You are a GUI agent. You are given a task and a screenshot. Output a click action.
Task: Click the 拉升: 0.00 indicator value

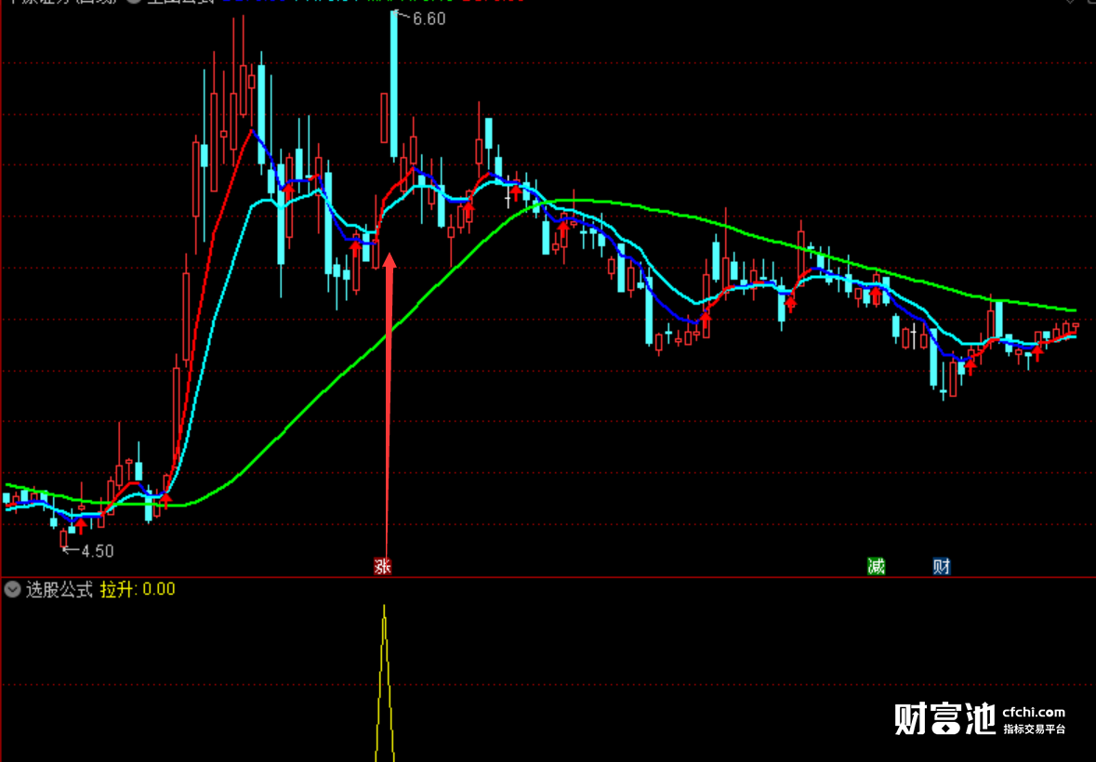(138, 589)
